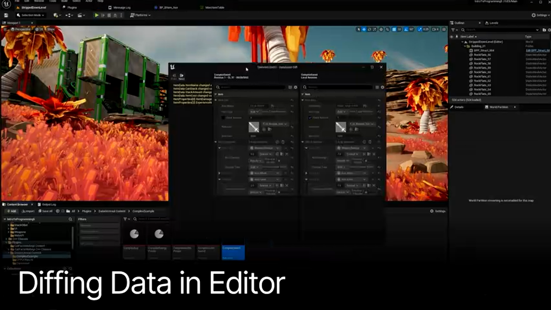
Task: Switch to the Output Log tab
Action: (47, 205)
